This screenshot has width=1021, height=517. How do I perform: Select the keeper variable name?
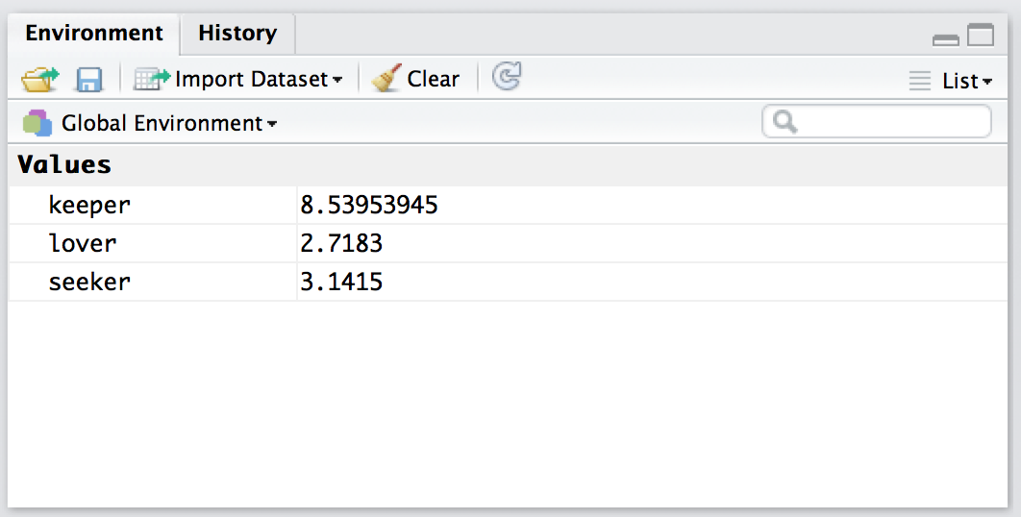pos(89,205)
